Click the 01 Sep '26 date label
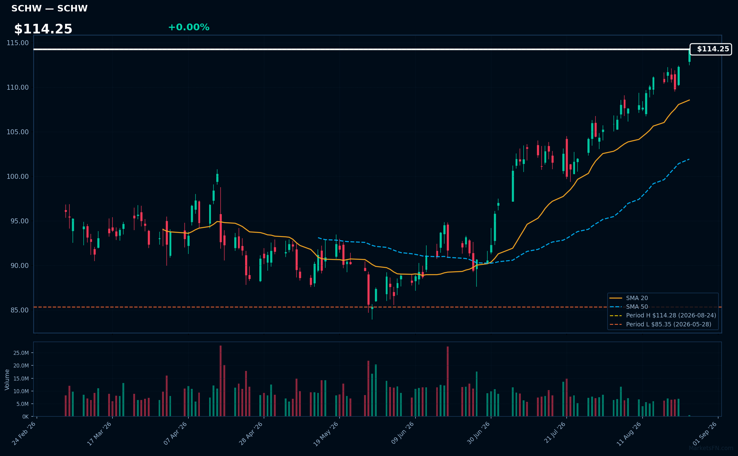 click(x=705, y=433)
